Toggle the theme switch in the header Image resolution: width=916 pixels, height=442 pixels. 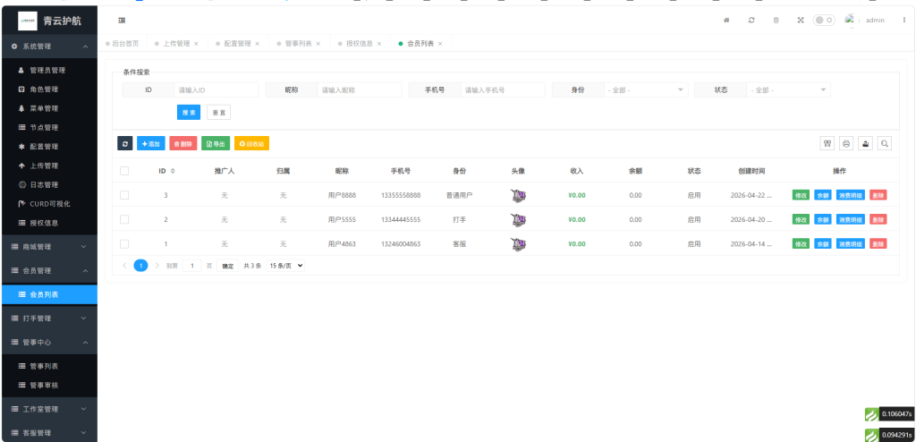point(824,20)
